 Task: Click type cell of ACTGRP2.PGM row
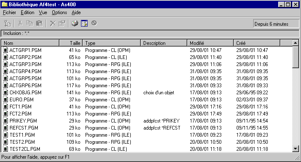point(106,57)
